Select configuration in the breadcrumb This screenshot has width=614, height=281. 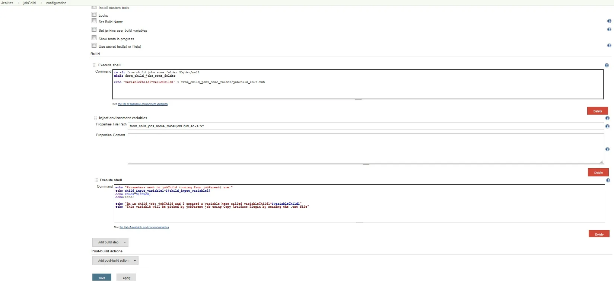point(56,3)
